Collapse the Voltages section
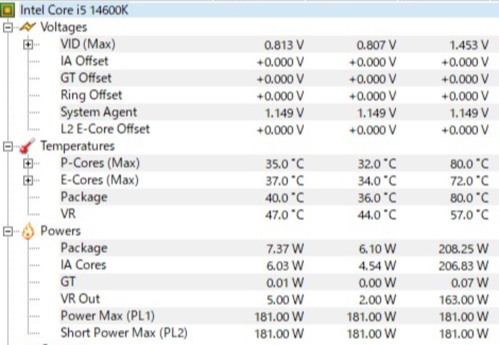Image resolution: width=499 pixels, height=345 pixels. (x=7, y=28)
